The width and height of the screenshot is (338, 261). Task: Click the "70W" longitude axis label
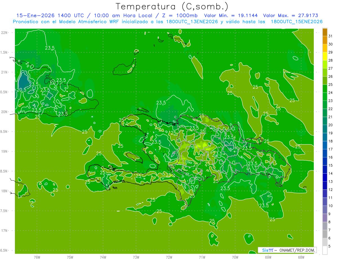pos(235,257)
